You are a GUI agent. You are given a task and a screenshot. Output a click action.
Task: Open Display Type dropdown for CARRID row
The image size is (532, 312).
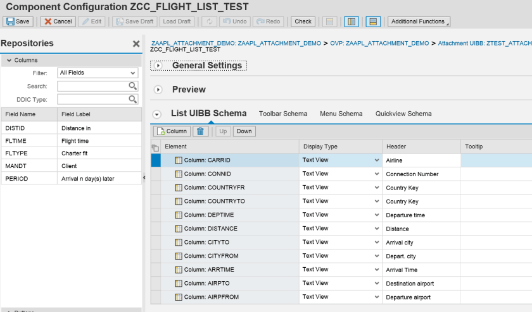pyautogui.click(x=377, y=160)
